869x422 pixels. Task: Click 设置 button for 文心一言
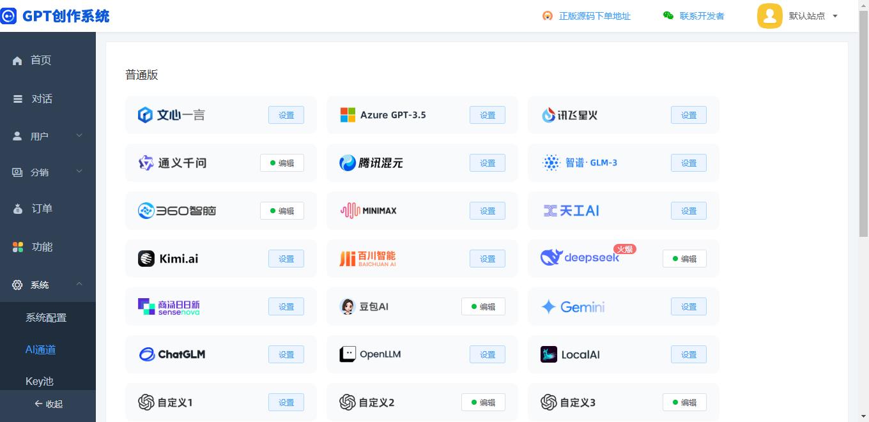tap(286, 115)
